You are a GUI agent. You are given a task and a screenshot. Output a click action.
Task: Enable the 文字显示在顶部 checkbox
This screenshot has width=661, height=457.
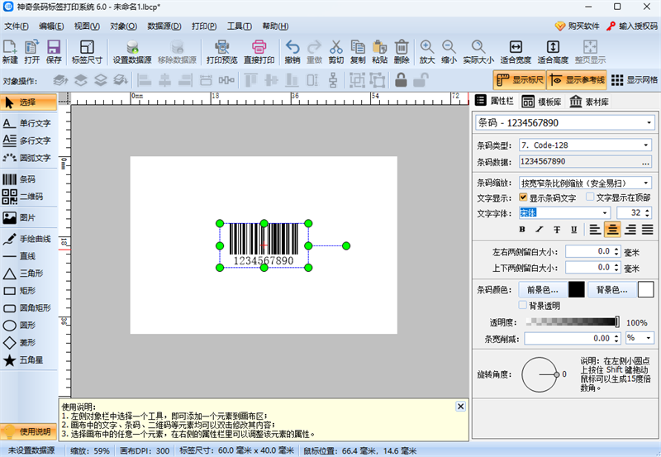(x=590, y=198)
